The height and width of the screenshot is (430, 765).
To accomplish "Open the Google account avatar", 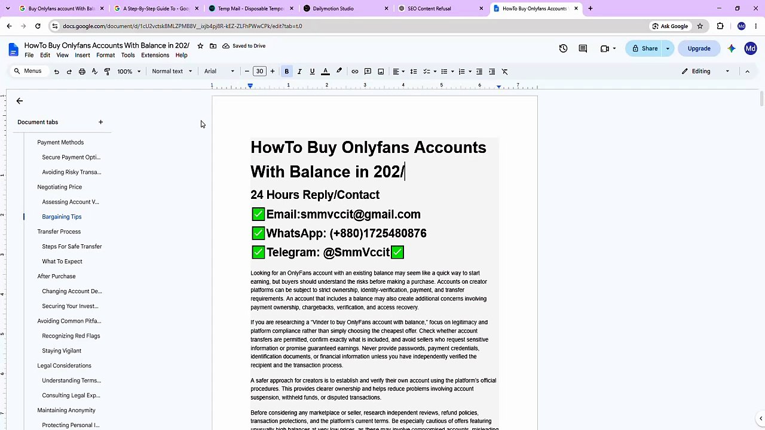I will [x=751, y=48].
